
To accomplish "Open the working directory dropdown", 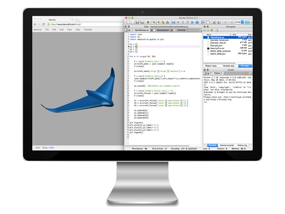I will click(242, 22).
